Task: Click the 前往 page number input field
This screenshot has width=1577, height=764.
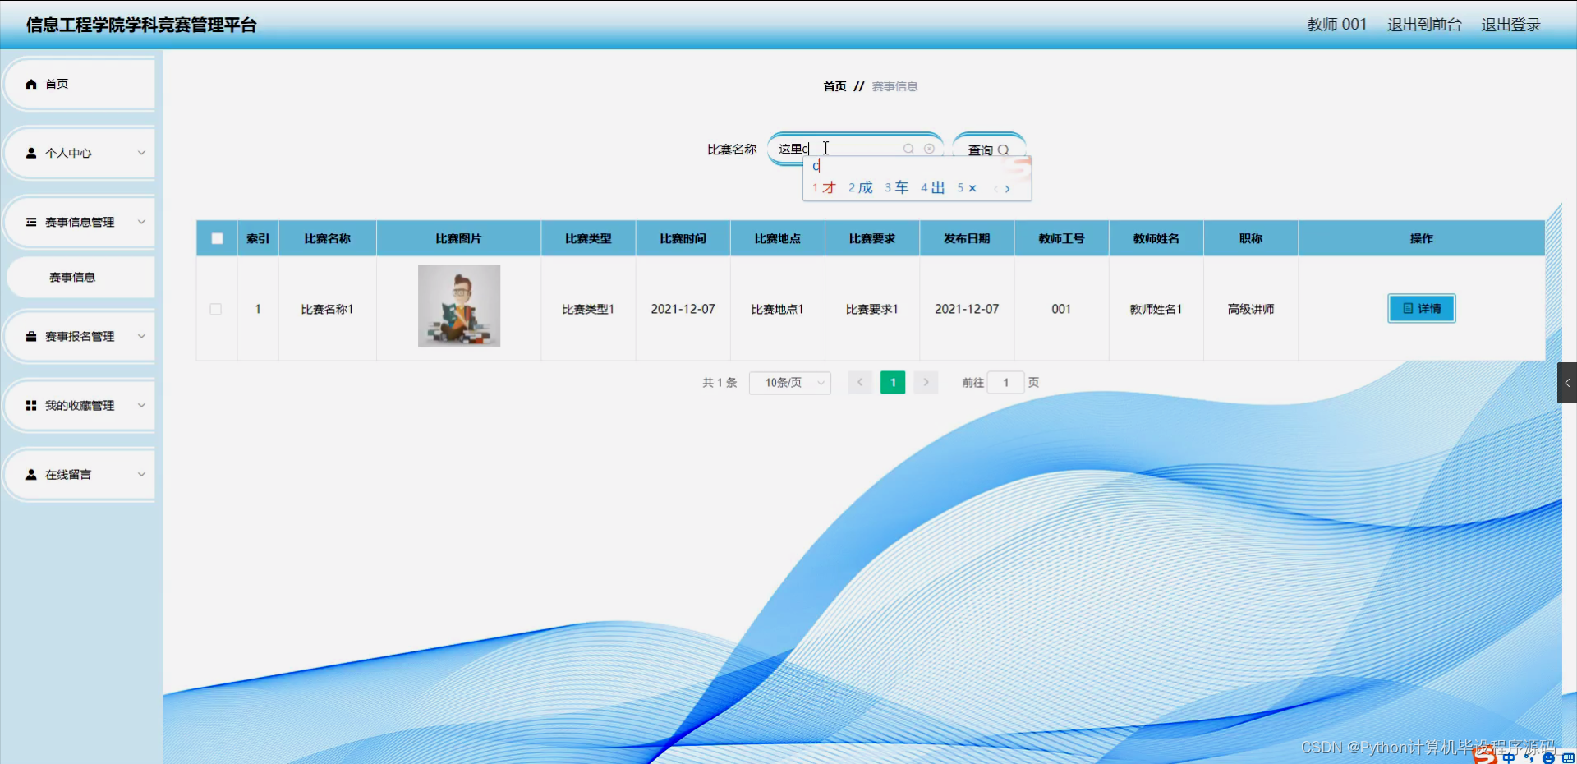Action: [1005, 382]
